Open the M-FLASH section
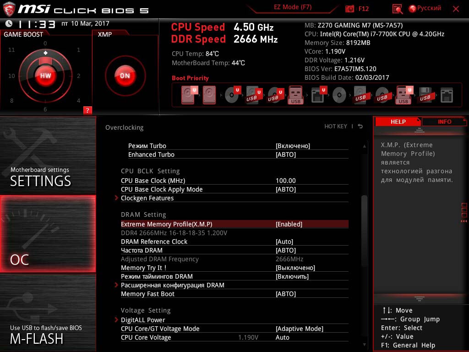Image resolution: width=469 pixels, height=352 pixels. [x=48, y=313]
